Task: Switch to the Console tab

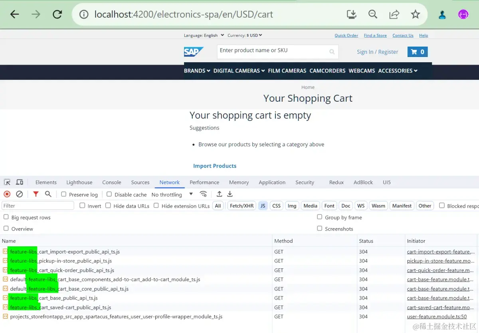Action: (x=112, y=182)
